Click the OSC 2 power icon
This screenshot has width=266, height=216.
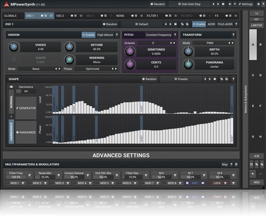point(81,16)
